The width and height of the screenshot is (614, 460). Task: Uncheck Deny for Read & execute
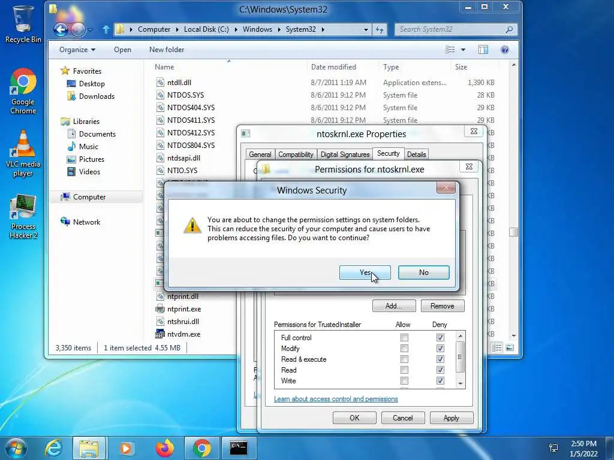pyautogui.click(x=440, y=359)
